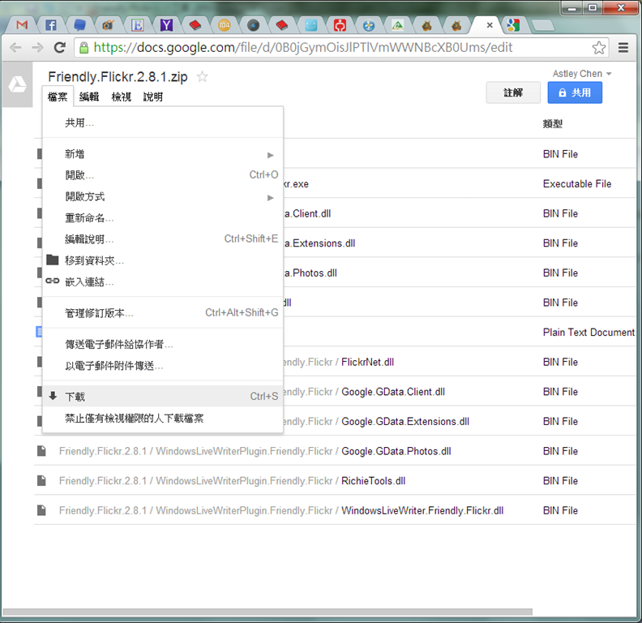Click file icon beside WindowsLiveWriter.Friendly.Flickr.dll
The width and height of the screenshot is (642, 623).
(x=41, y=510)
